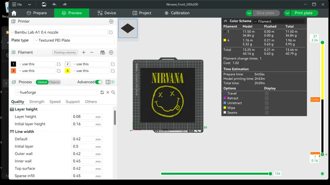
Task: Click the layers icon at bottom right
Action: 322,174
